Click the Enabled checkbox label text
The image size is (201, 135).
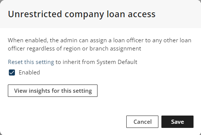[30, 73]
